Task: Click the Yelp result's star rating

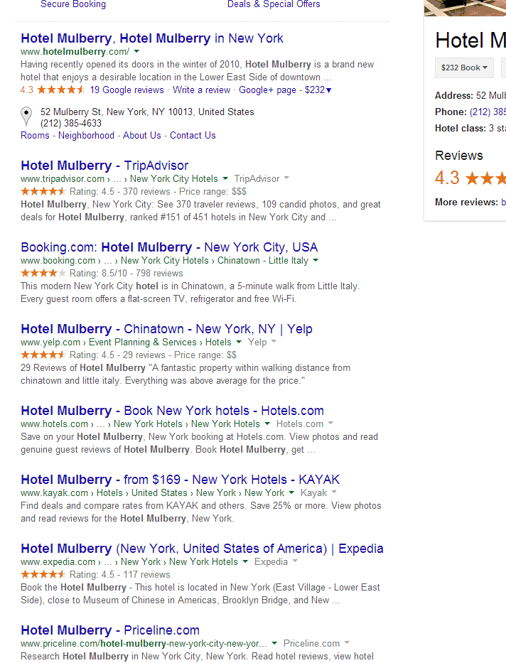Action: [43, 355]
